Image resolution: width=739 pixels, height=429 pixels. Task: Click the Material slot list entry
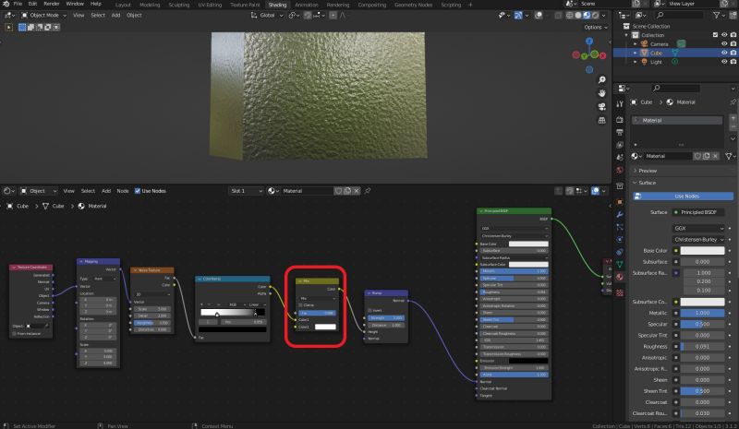[677, 121]
